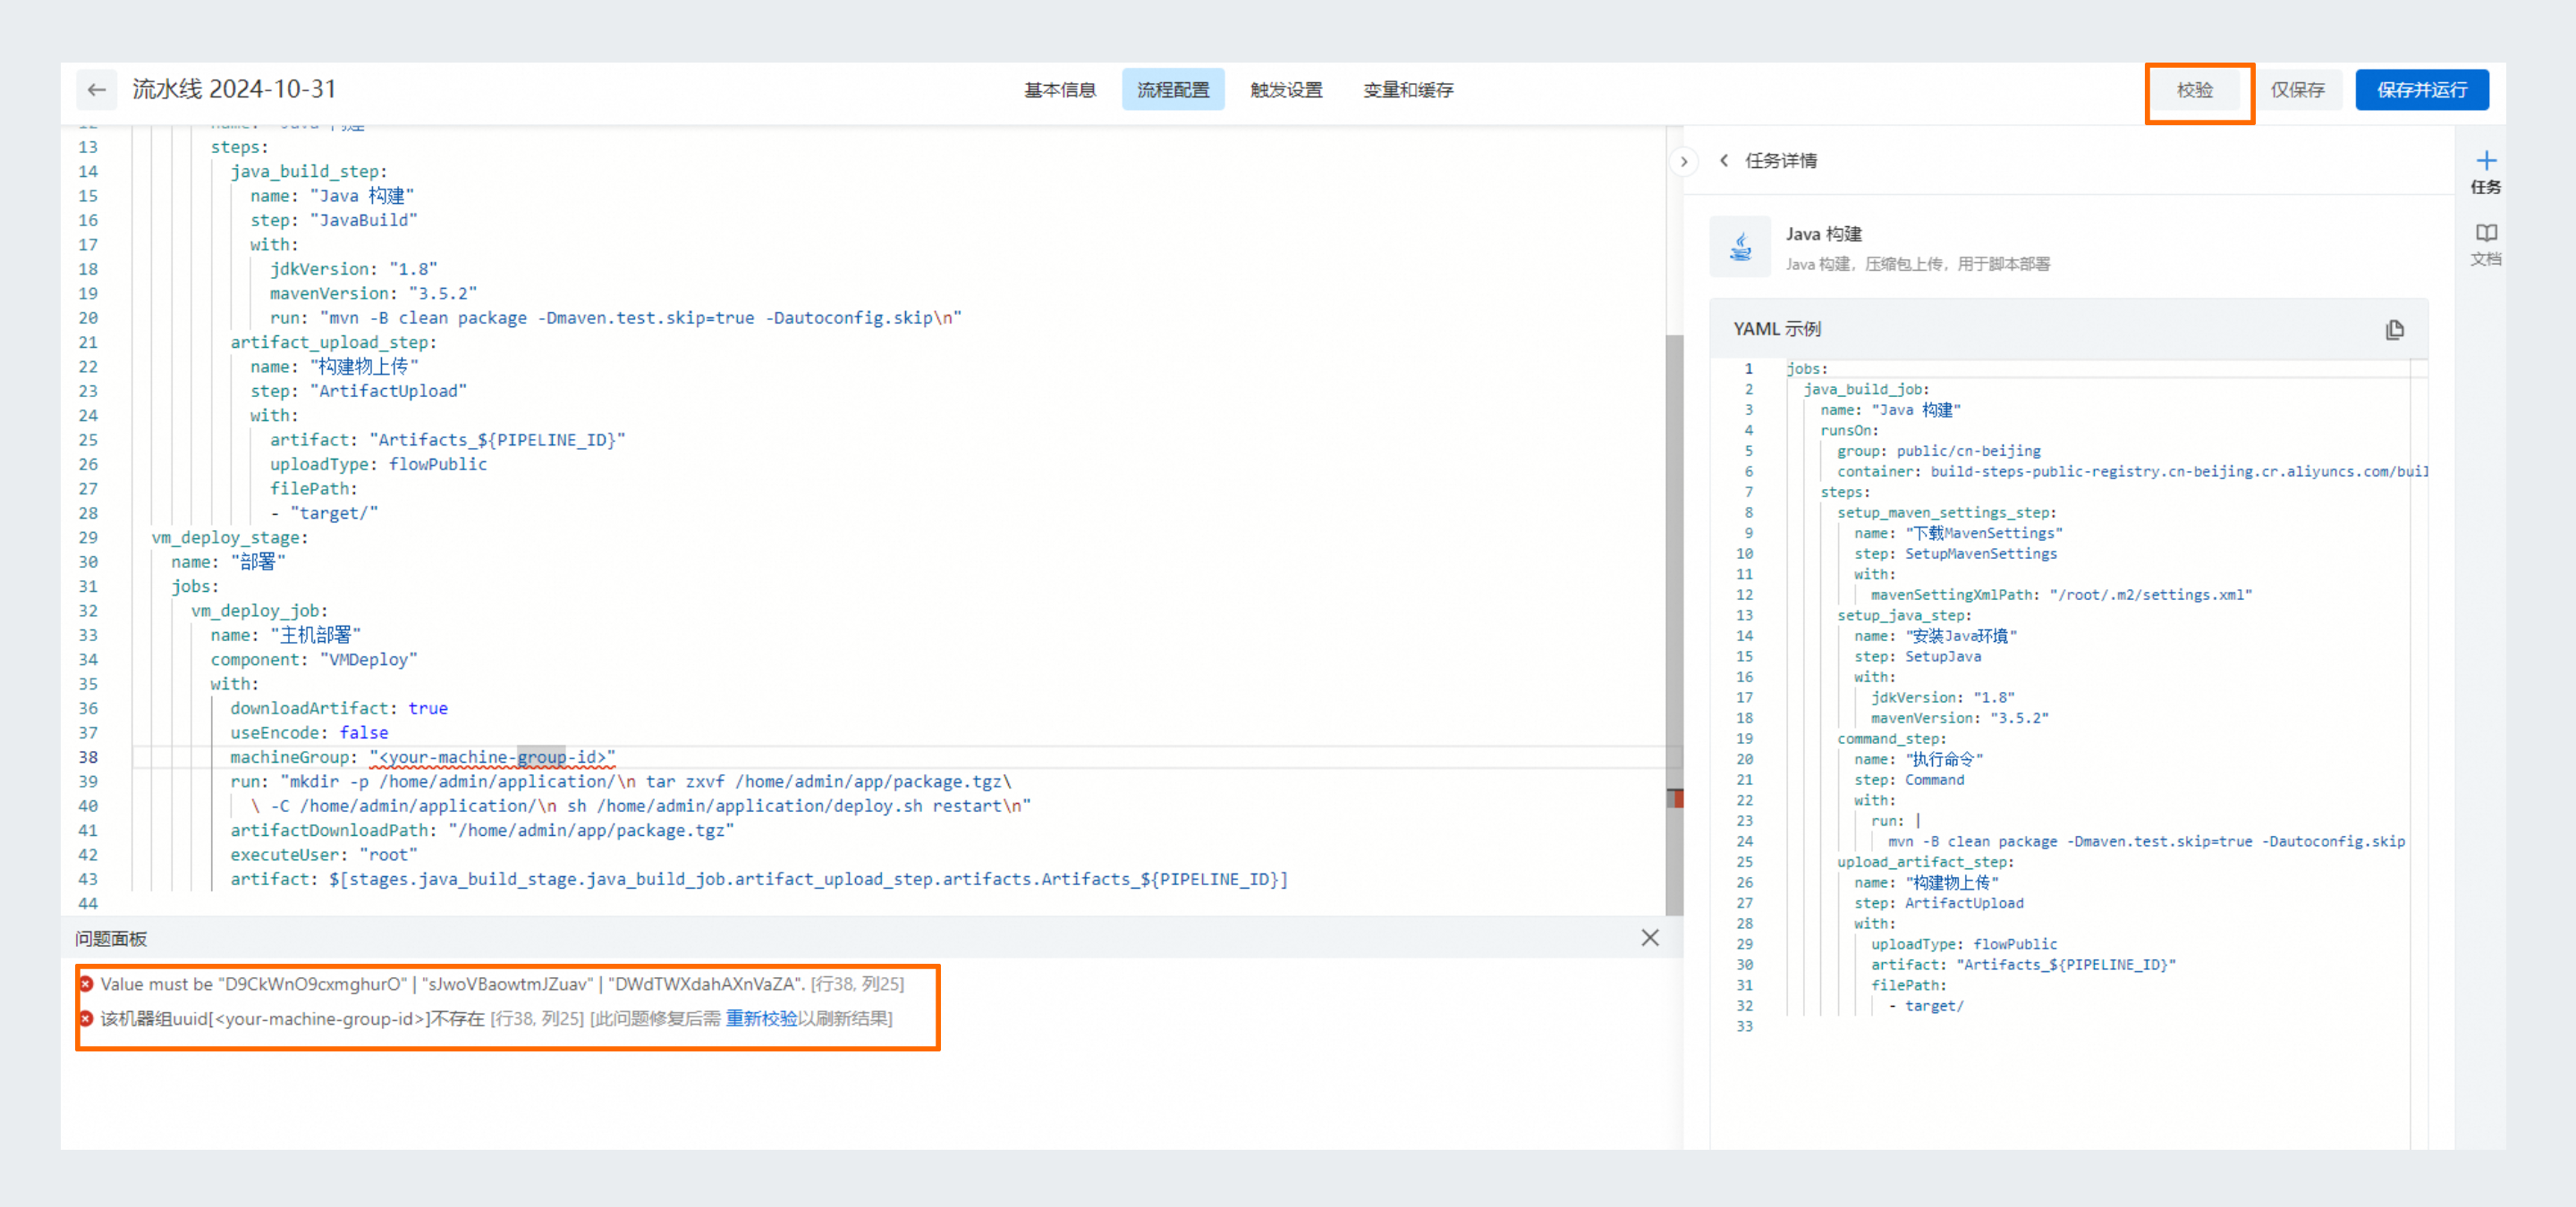This screenshot has width=2576, height=1207.
Task: Click the 流水线 2024-10-31 pipeline title
Action: pos(234,89)
